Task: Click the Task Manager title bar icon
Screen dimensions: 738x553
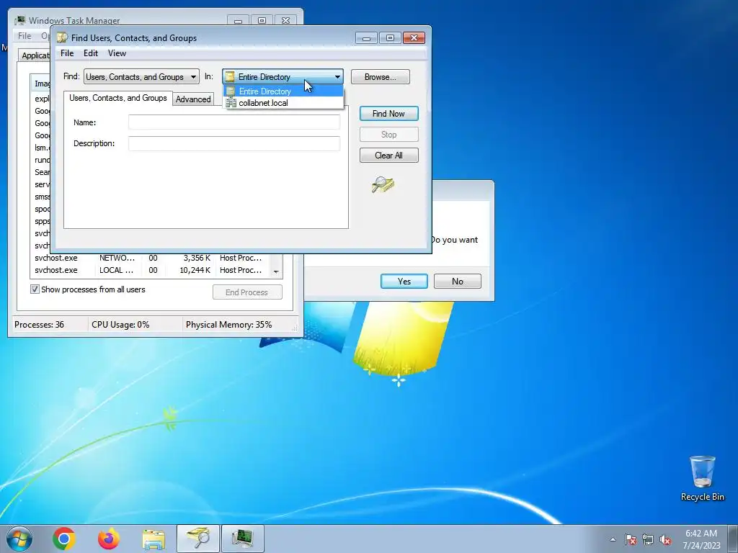Action: coord(19,20)
